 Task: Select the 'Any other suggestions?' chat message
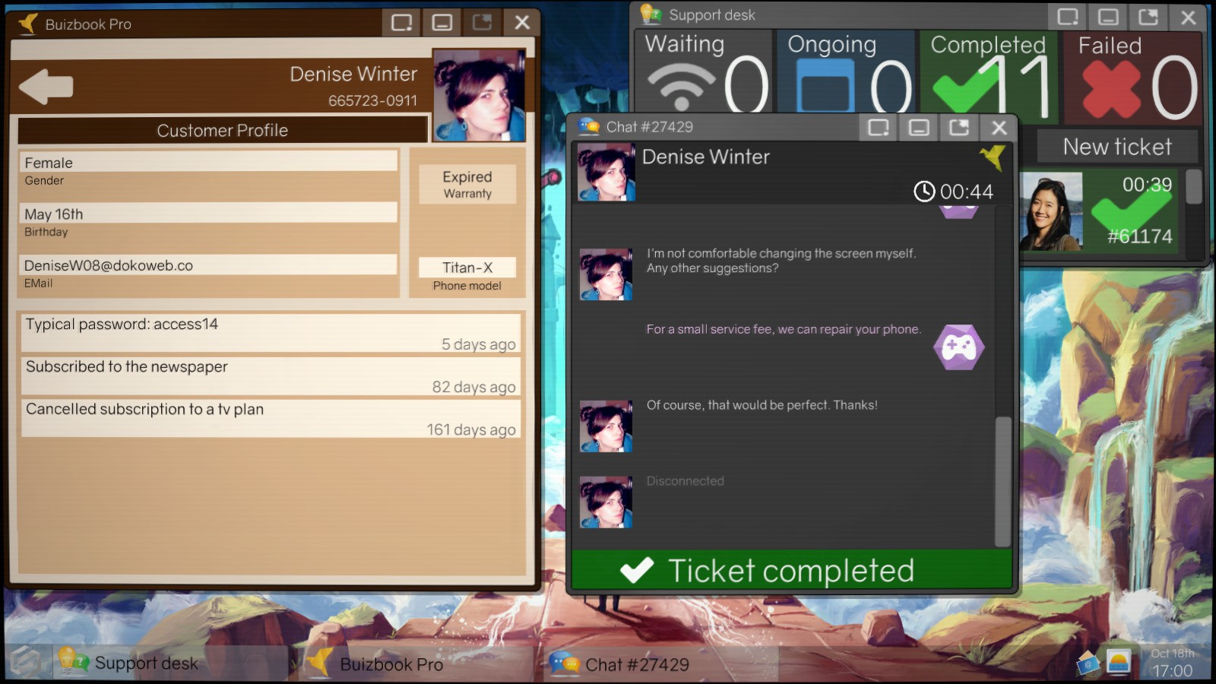point(781,261)
